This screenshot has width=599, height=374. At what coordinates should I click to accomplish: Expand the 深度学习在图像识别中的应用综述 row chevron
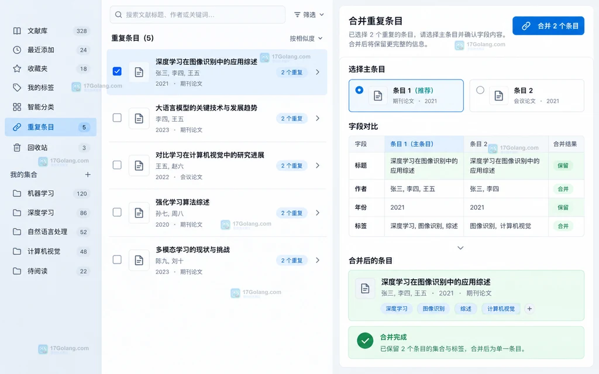[x=318, y=72]
